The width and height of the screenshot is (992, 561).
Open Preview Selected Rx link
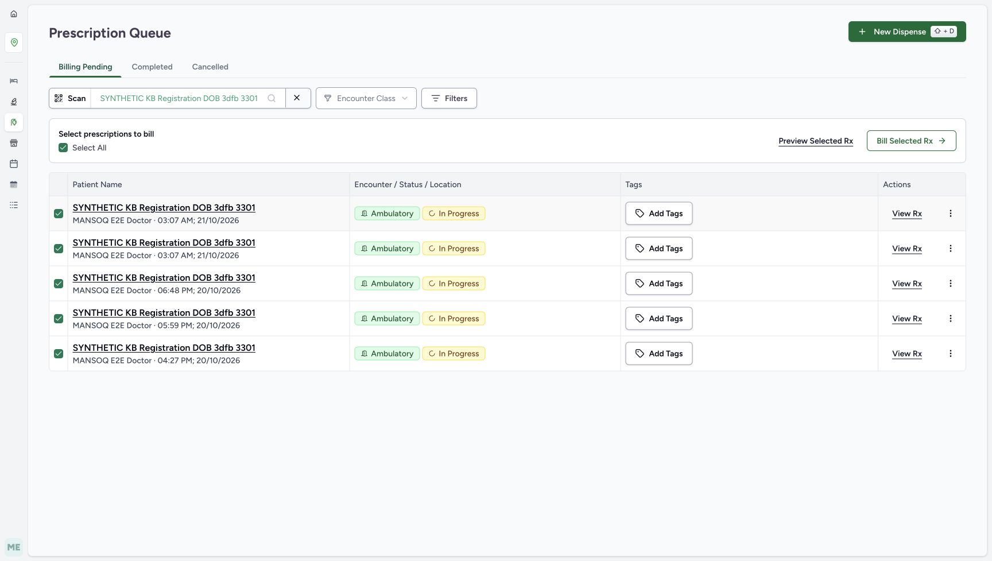[x=816, y=141]
